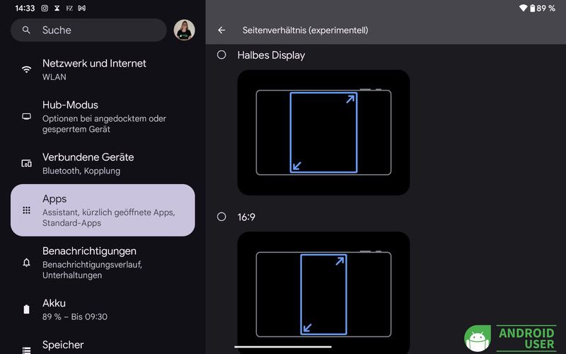This screenshot has height=354, width=566.
Task: Click the Suche search field
Action: [x=88, y=30]
